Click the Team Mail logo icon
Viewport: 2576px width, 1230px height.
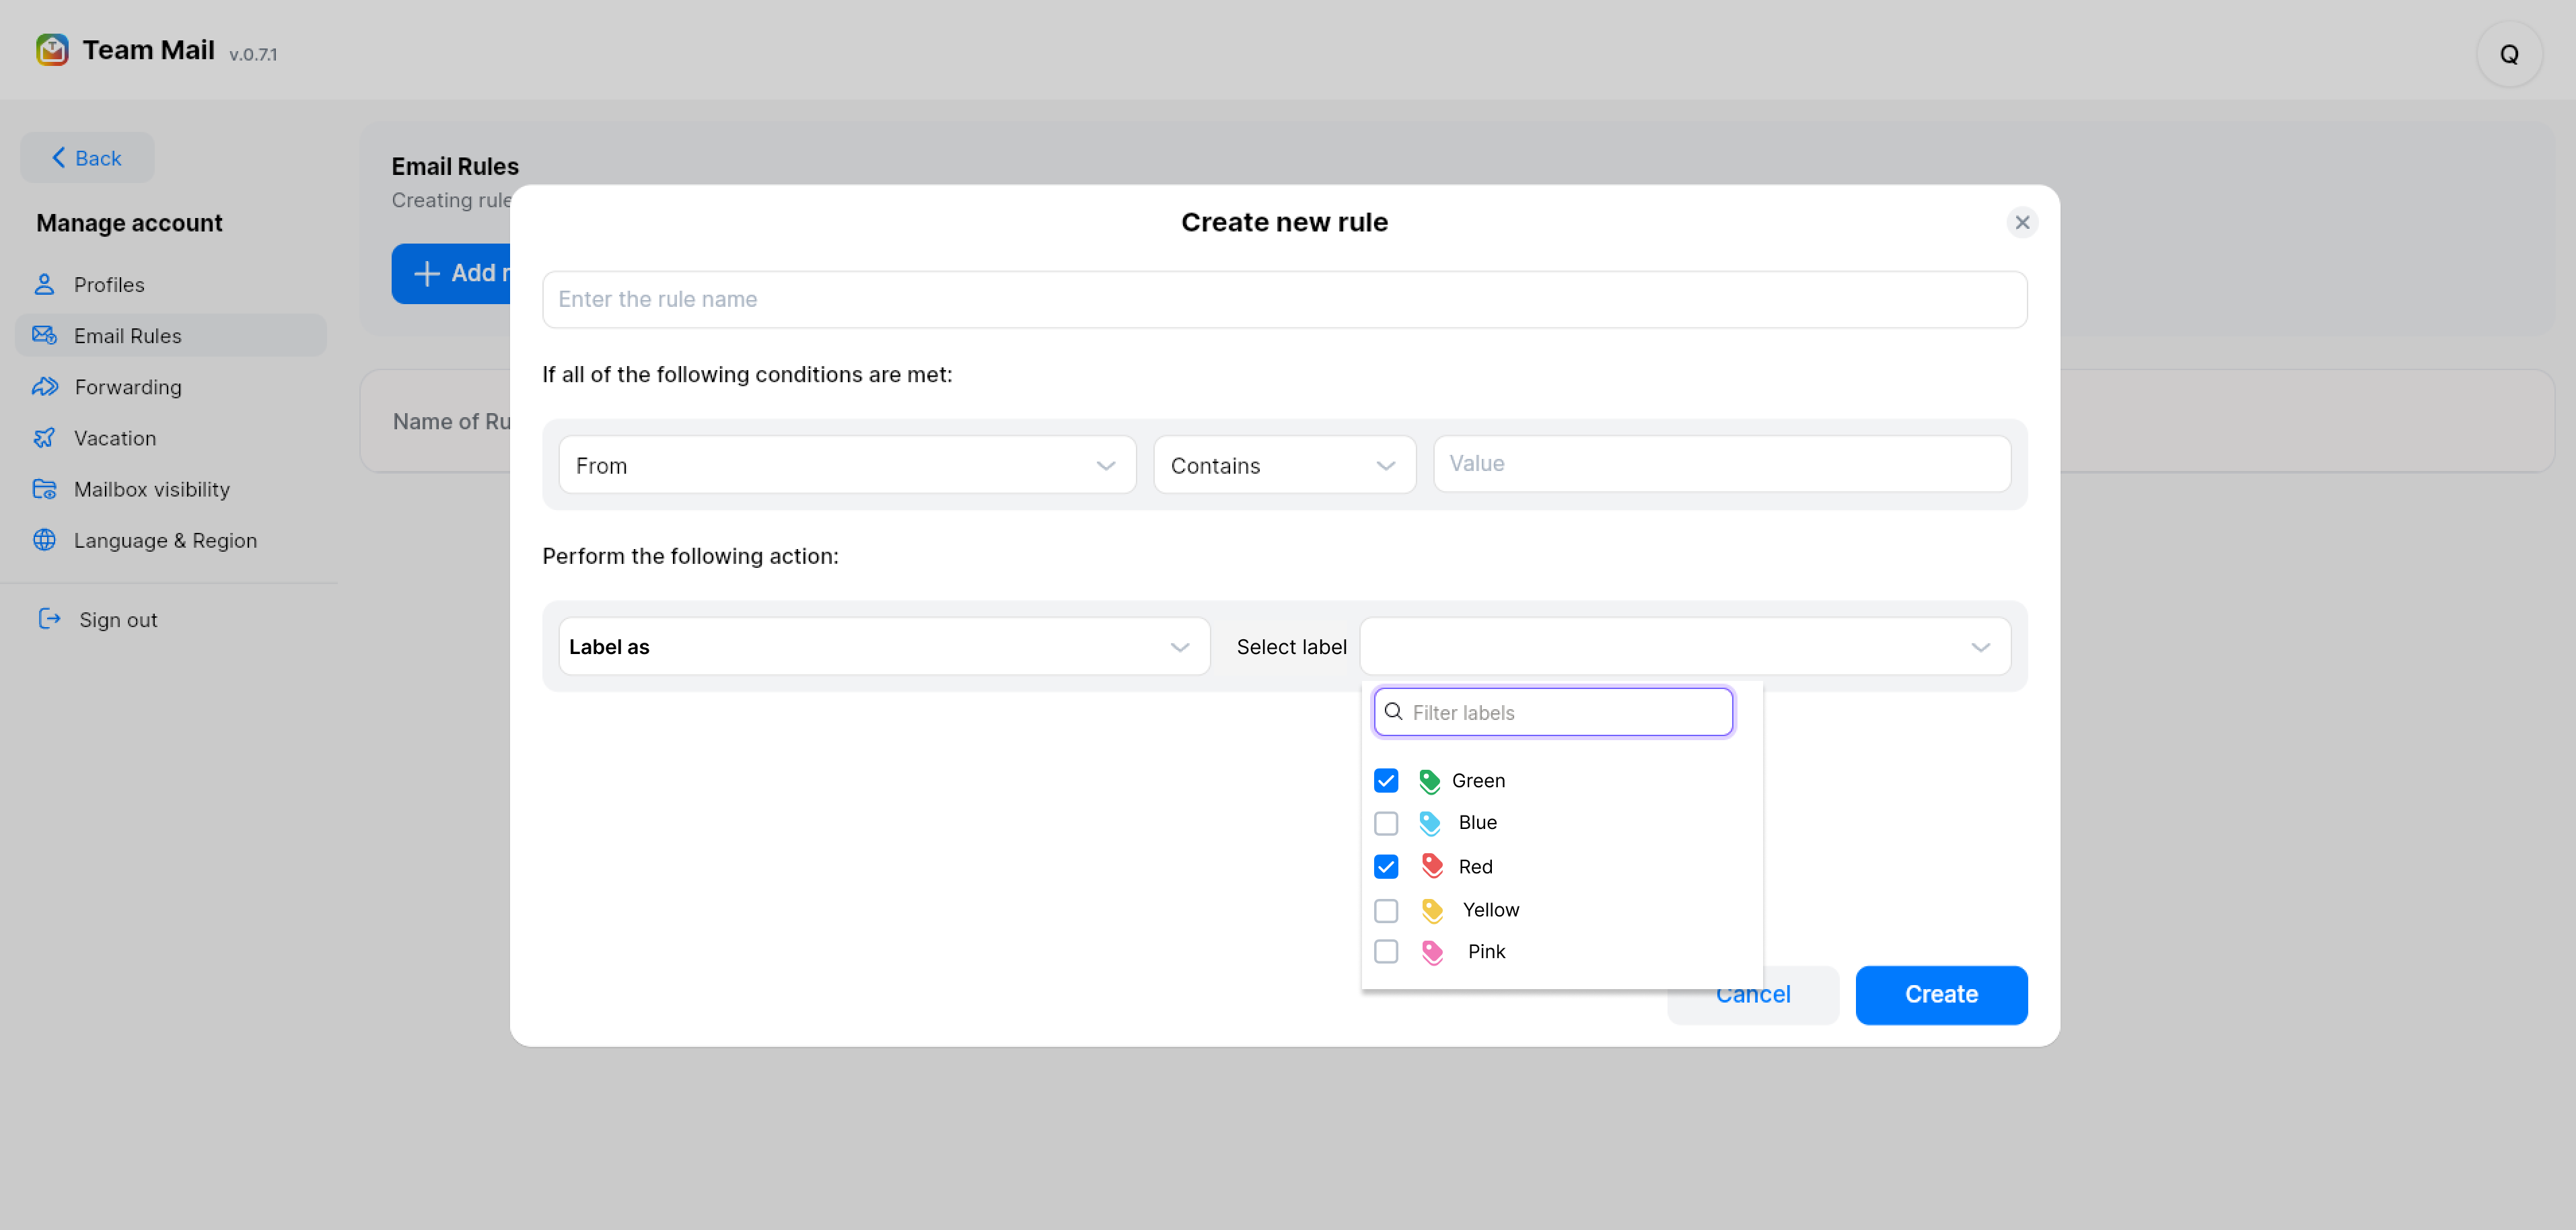(52, 50)
